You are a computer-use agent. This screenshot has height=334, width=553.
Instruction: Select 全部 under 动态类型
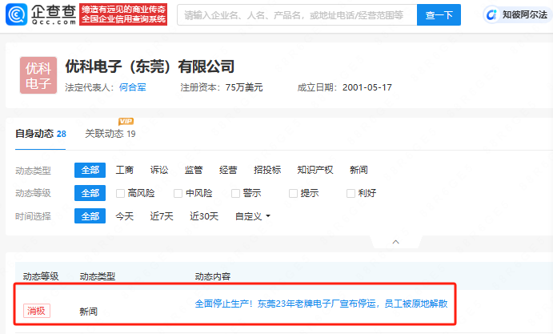coord(90,170)
